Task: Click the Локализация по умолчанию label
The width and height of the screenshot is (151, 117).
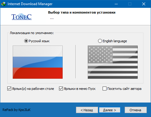Action: (32, 33)
